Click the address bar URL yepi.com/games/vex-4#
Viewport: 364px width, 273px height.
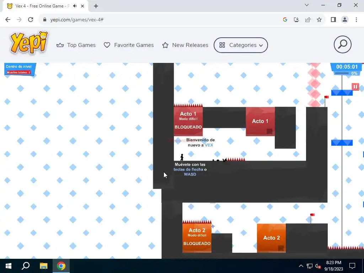77,20
